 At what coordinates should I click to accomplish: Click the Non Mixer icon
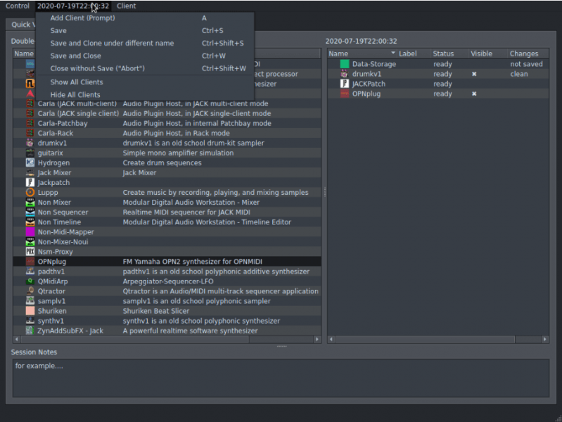point(30,203)
